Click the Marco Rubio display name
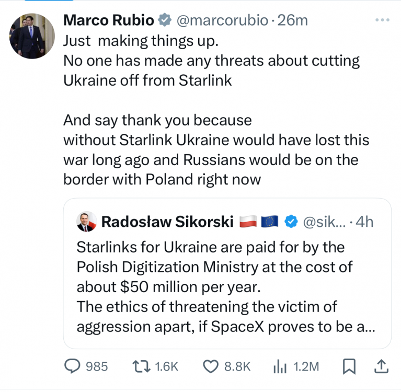 click(x=109, y=21)
